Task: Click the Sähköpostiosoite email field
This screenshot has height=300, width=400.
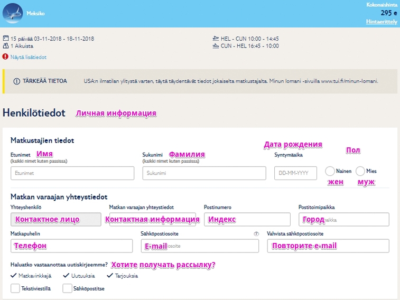Action: tap(200, 246)
